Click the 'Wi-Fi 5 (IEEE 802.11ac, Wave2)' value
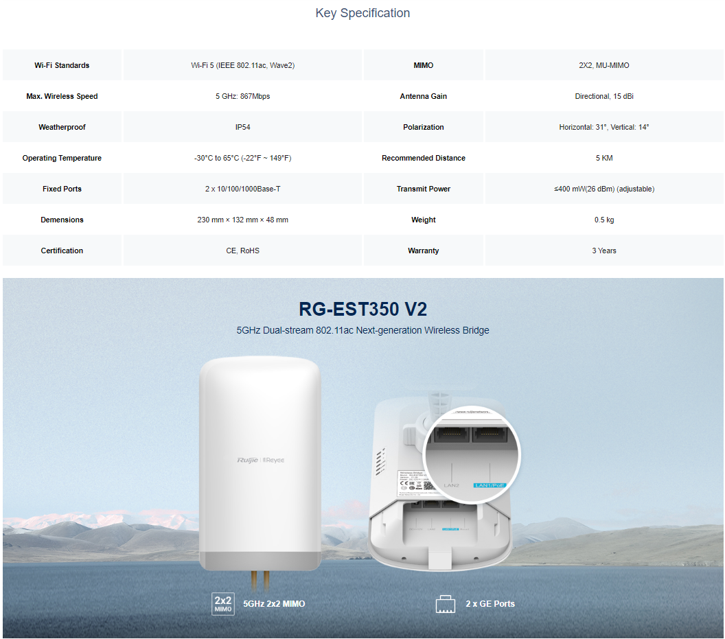Screen dimensions: 725x639 tap(243, 65)
